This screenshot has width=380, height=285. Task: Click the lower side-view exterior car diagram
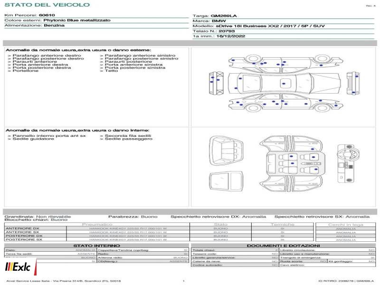click(x=286, y=103)
